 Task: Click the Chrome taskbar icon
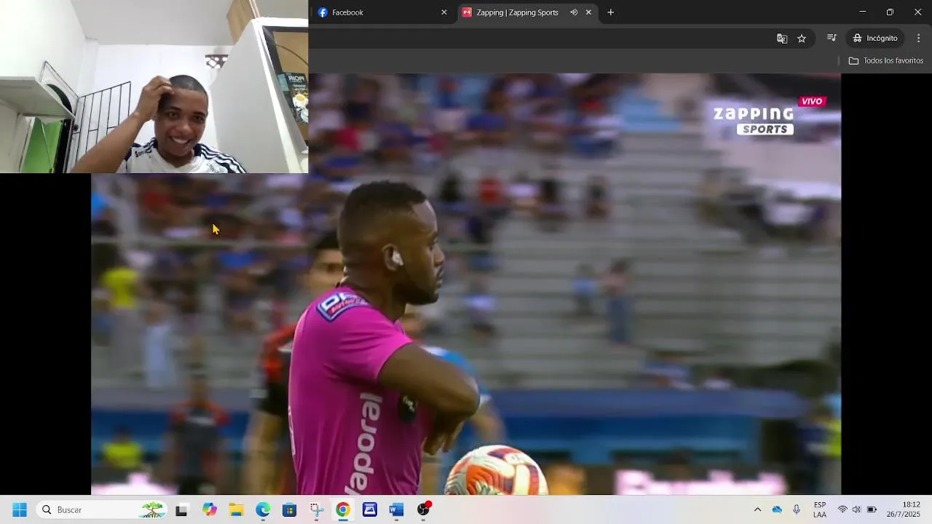point(343,510)
